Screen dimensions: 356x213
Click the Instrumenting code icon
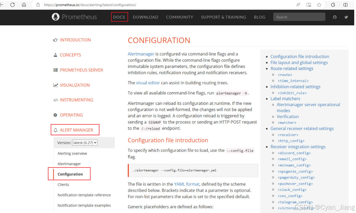pos(55,100)
